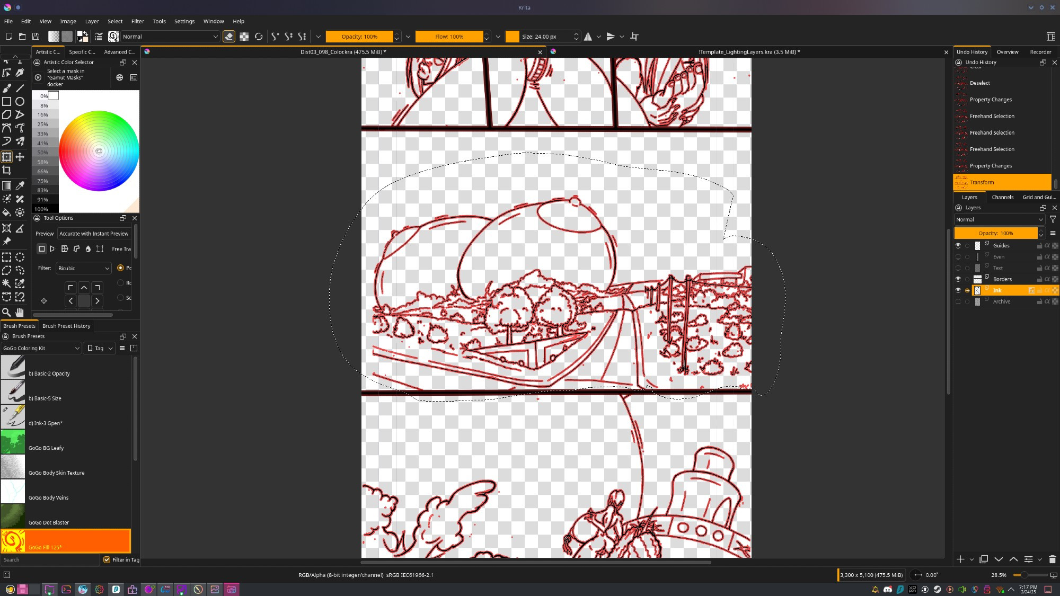
Task: Select the Polygon tool
Action: [7, 114]
